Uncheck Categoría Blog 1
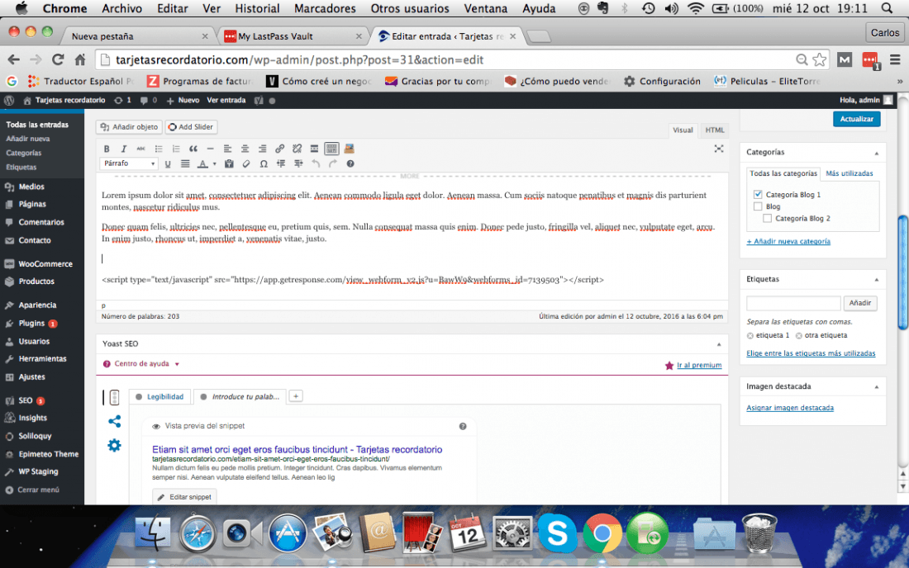 pos(758,195)
